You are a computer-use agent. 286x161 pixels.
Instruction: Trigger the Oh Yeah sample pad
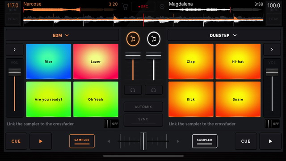click(x=96, y=99)
